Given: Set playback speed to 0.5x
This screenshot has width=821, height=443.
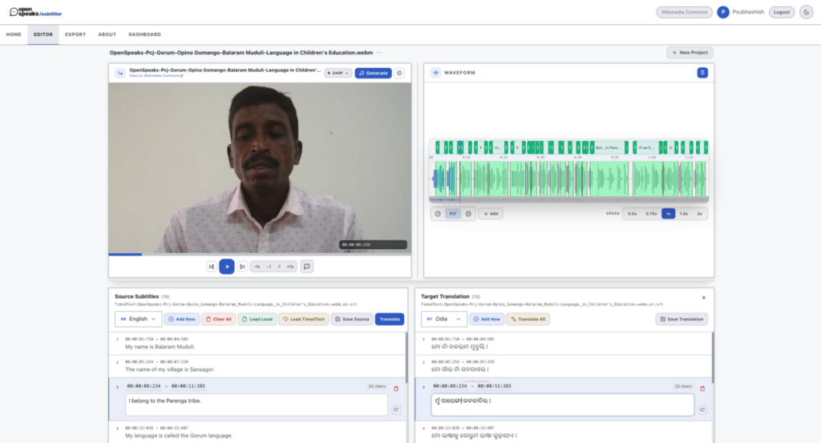Looking at the screenshot, I should 633,213.
